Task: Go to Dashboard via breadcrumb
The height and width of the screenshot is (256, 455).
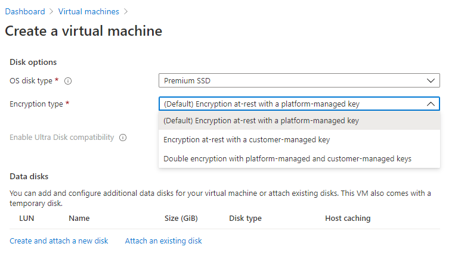Action: [x=25, y=12]
